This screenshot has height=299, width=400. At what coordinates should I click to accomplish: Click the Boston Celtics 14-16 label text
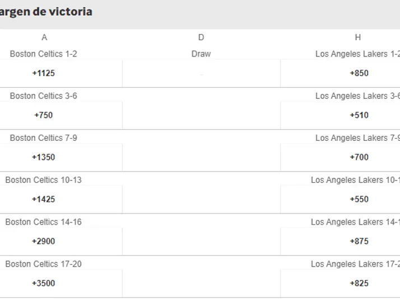click(x=44, y=222)
